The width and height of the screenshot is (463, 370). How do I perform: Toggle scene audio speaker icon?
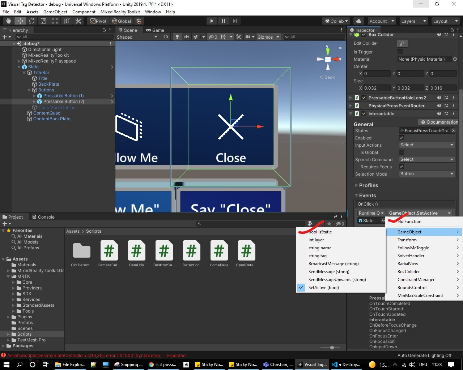pyautogui.click(x=187, y=37)
